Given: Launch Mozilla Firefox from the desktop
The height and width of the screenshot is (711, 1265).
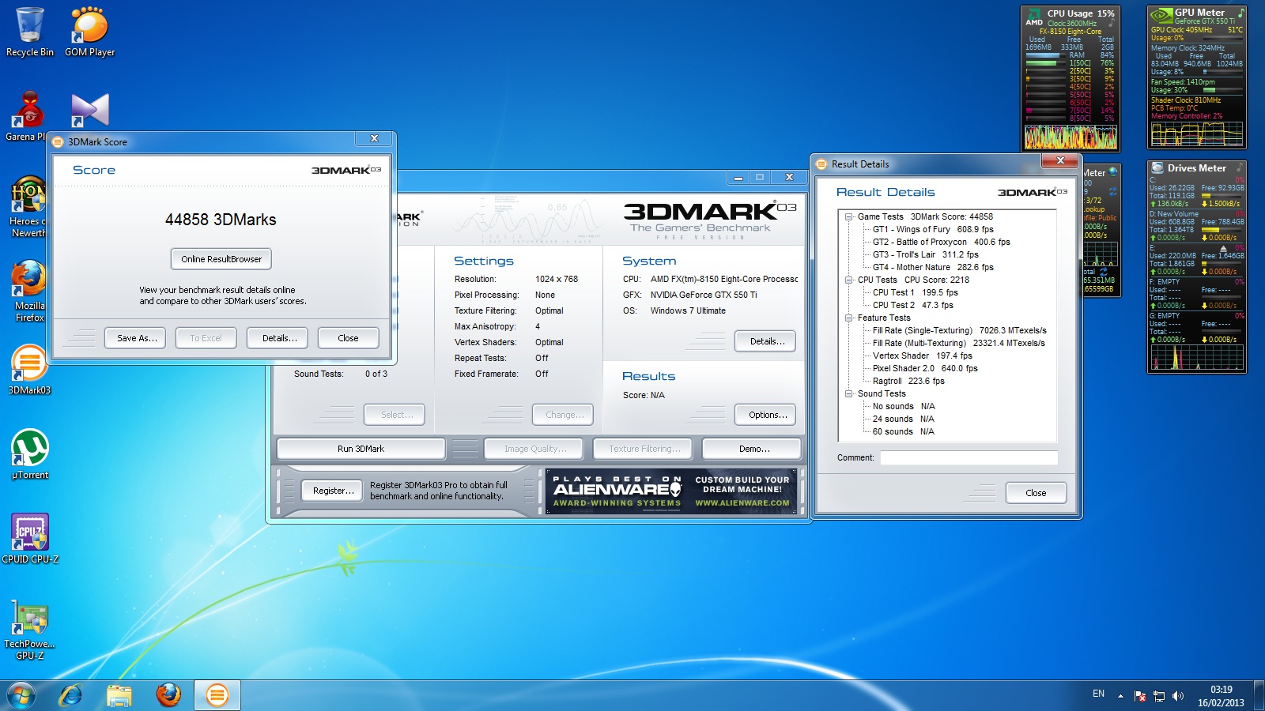Looking at the screenshot, I should click(x=29, y=291).
